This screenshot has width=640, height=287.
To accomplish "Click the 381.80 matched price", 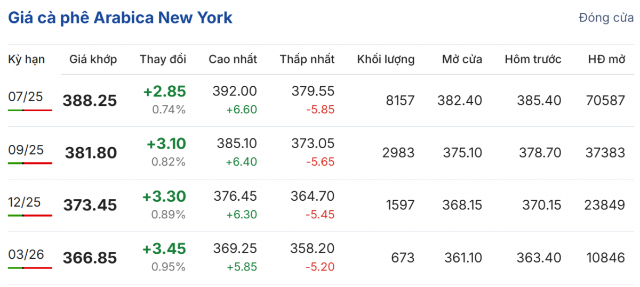I will (x=91, y=153).
